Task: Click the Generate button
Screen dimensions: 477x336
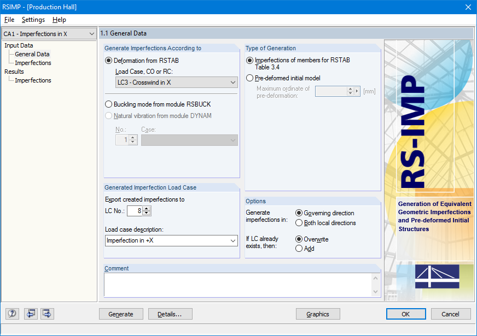Action: (x=121, y=314)
